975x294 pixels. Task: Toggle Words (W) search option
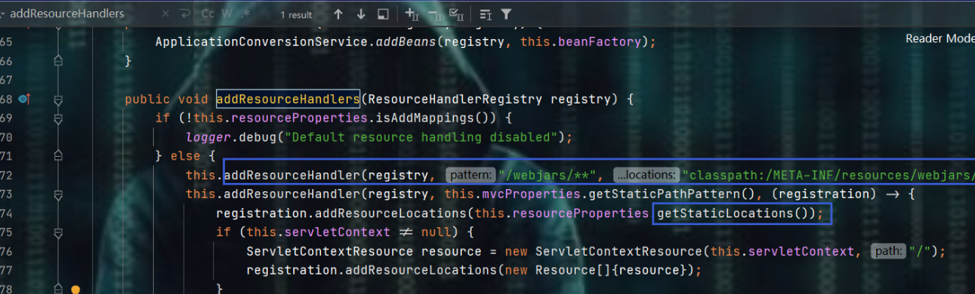click(226, 14)
